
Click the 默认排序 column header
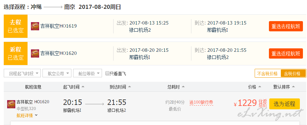pos(282,87)
